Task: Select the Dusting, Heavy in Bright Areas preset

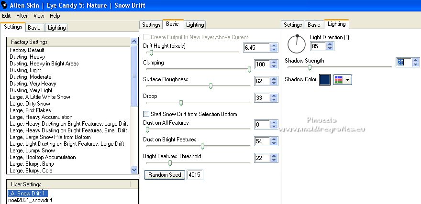Action: pyautogui.click(x=44, y=64)
